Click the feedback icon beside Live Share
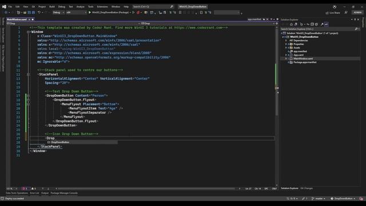The height and width of the screenshot is (206, 366). click(346, 13)
